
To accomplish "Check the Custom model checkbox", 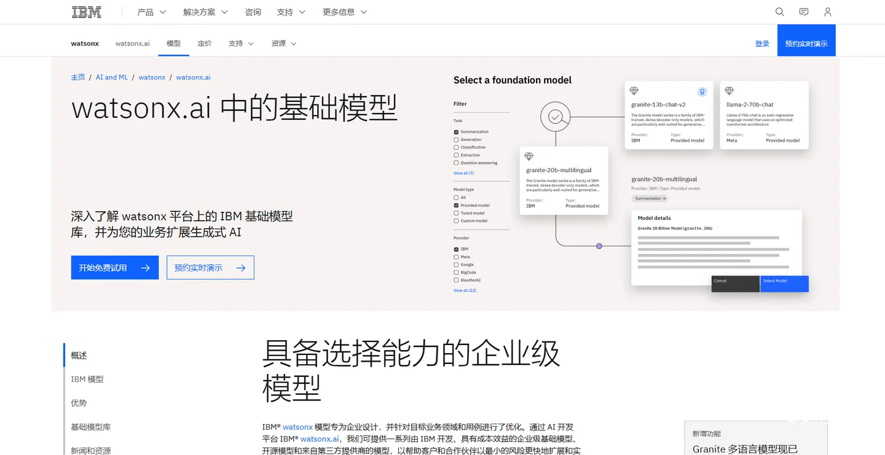I will point(456,221).
